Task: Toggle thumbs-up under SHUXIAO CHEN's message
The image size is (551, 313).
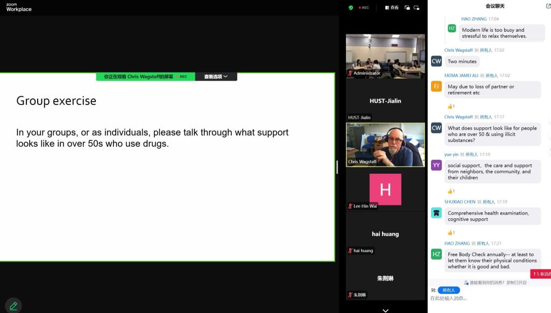Action: click(x=451, y=233)
